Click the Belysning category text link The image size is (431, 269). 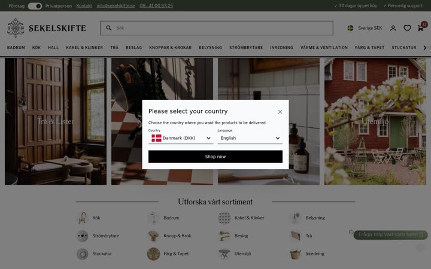(x=315, y=218)
